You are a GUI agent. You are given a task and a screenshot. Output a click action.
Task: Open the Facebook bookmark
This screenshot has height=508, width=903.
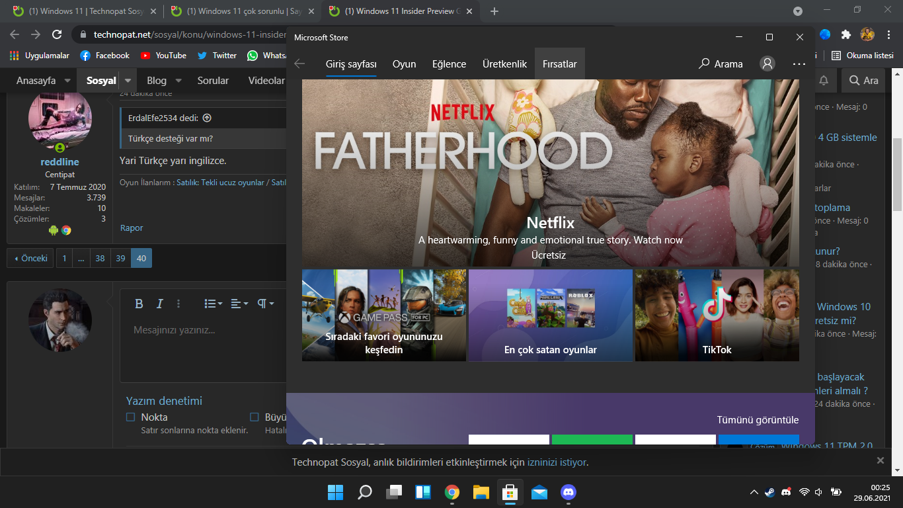pyautogui.click(x=104, y=56)
